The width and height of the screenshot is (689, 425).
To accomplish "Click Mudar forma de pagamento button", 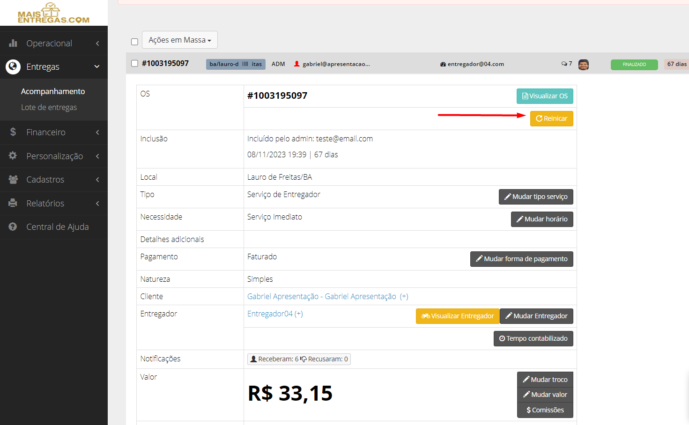I will 522,259.
